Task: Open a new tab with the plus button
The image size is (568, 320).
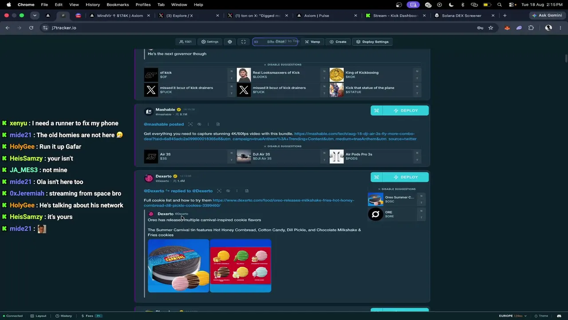Action: [505, 16]
